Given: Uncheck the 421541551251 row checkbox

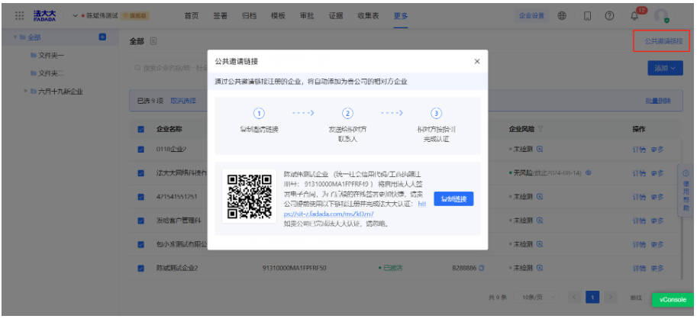Looking at the screenshot, I should click(141, 197).
